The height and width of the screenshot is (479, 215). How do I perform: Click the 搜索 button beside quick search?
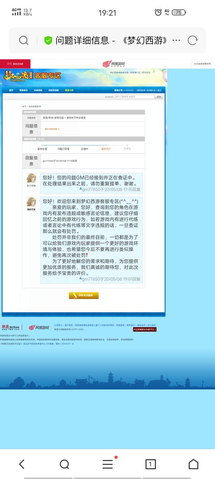(x=159, y=97)
